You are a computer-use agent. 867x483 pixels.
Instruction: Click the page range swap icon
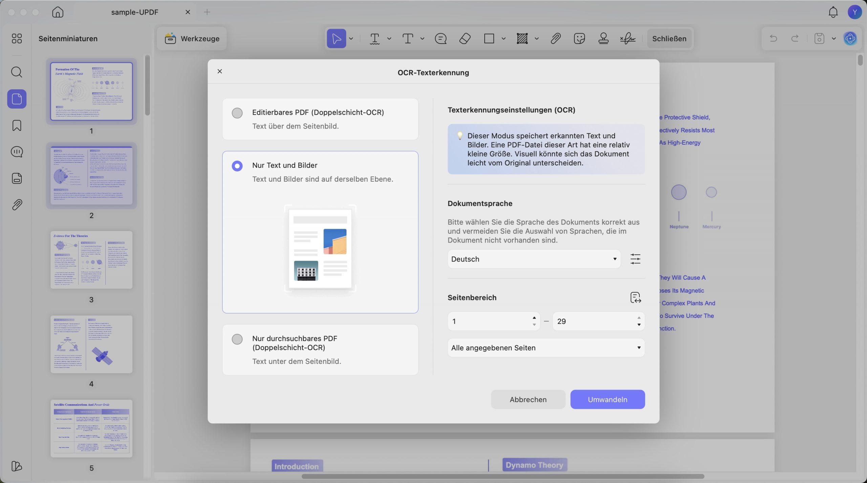point(636,298)
